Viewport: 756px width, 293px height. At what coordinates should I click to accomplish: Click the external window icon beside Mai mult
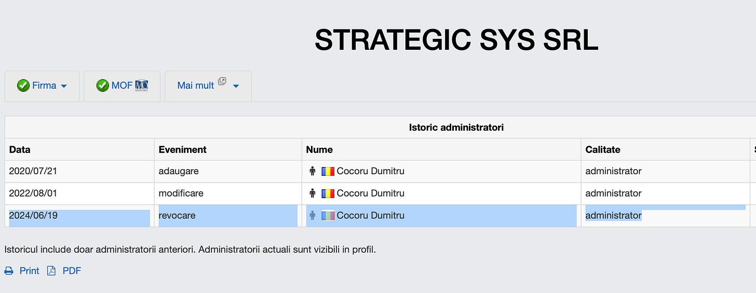pyautogui.click(x=222, y=81)
